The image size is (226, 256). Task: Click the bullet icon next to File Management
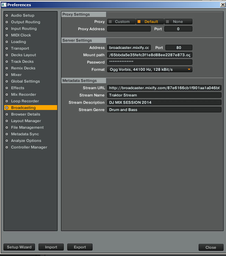[7, 128]
